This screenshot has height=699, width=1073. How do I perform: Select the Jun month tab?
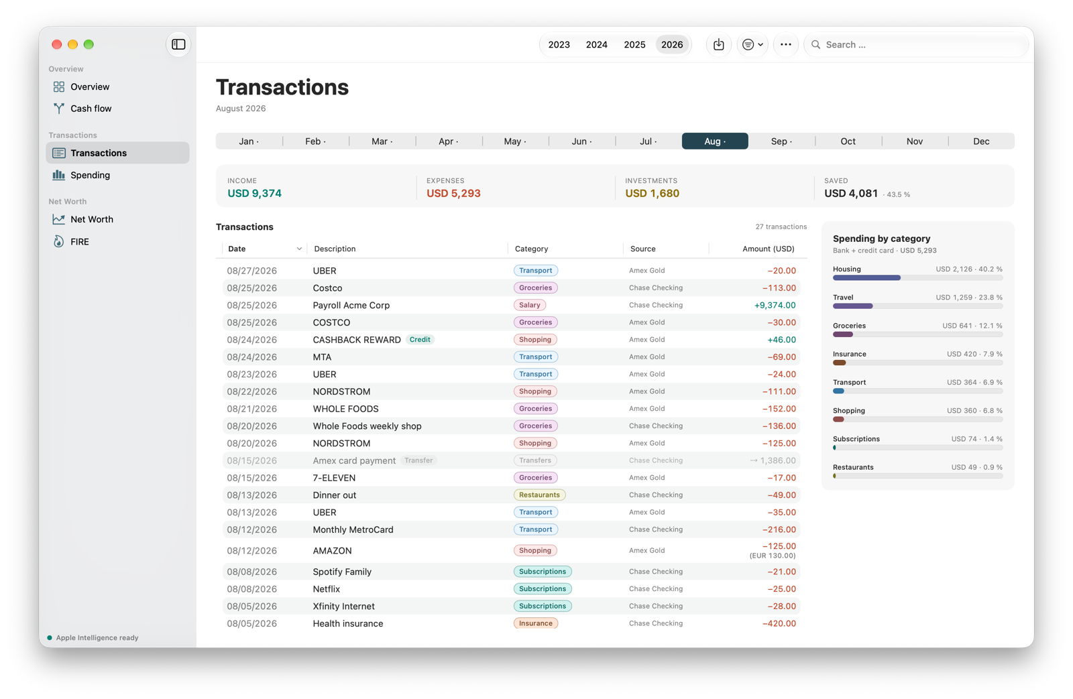click(x=581, y=141)
